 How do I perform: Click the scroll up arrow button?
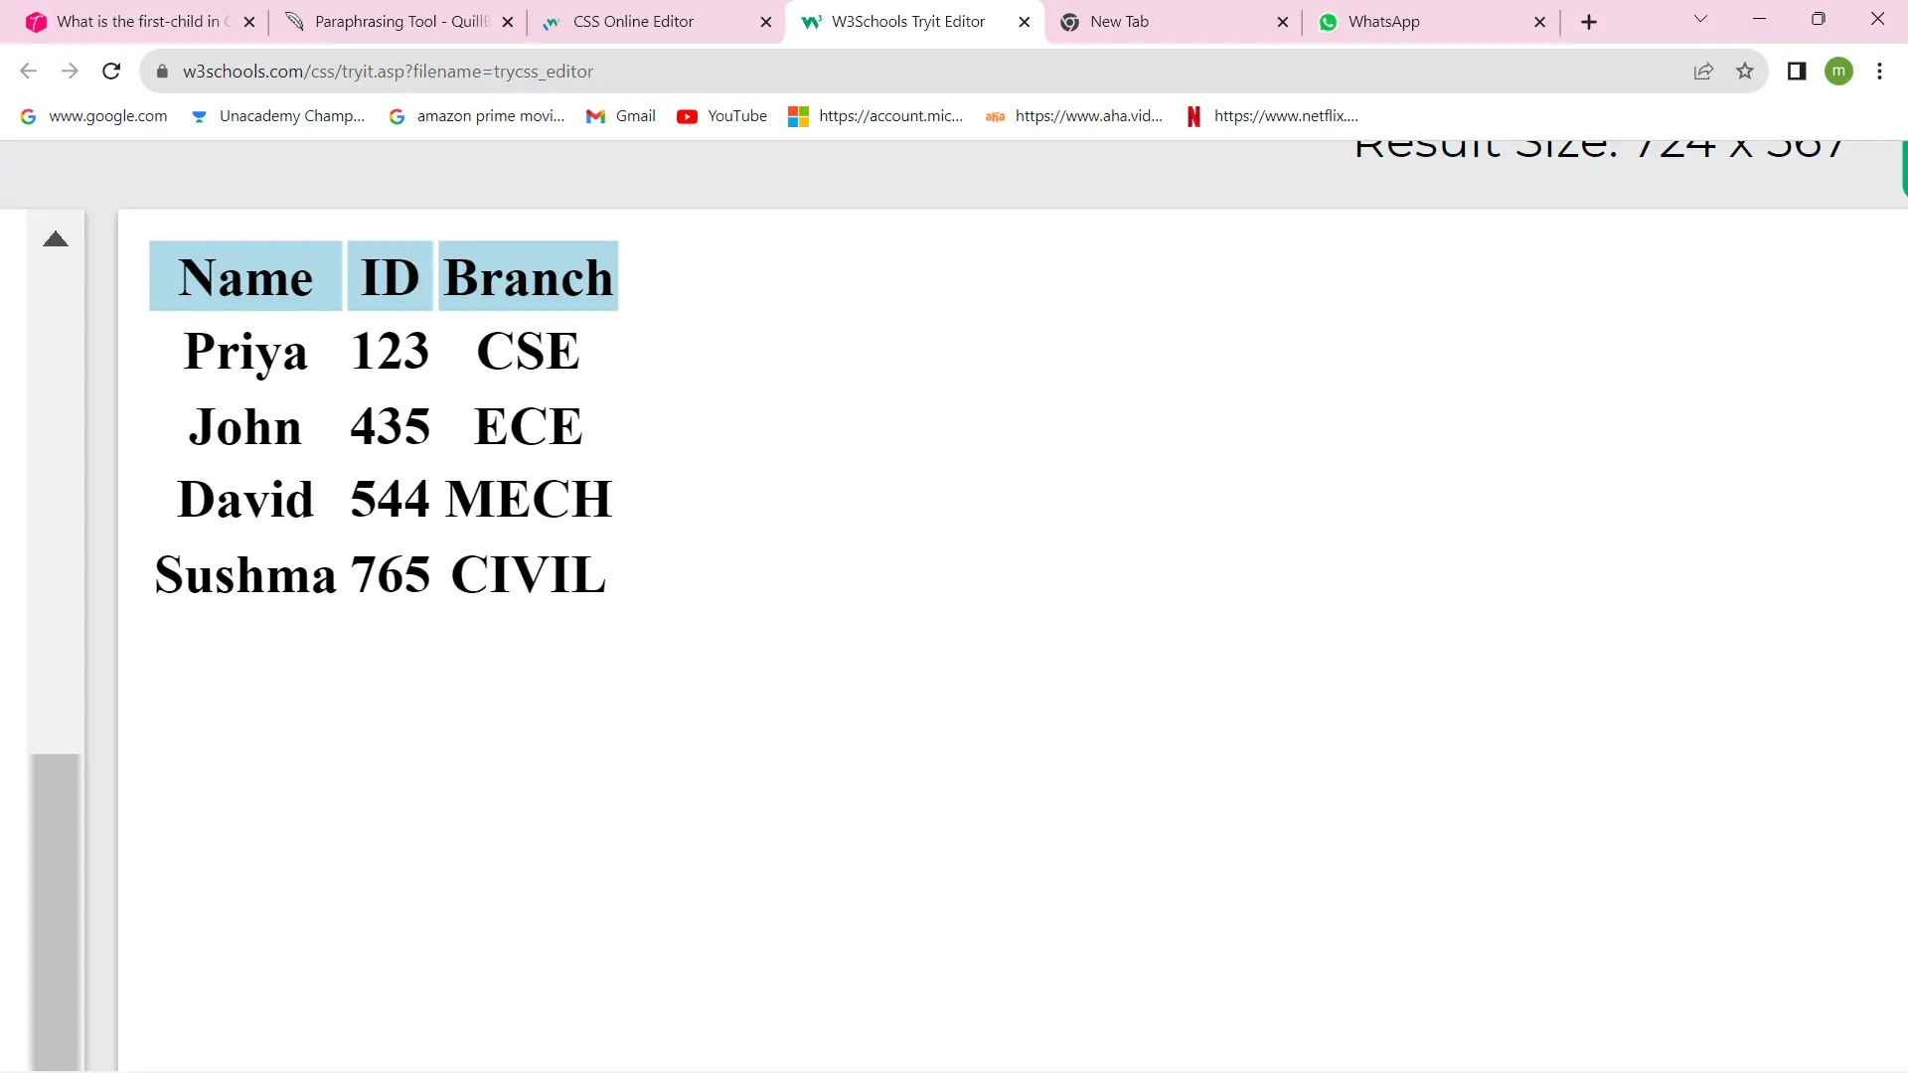click(55, 239)
